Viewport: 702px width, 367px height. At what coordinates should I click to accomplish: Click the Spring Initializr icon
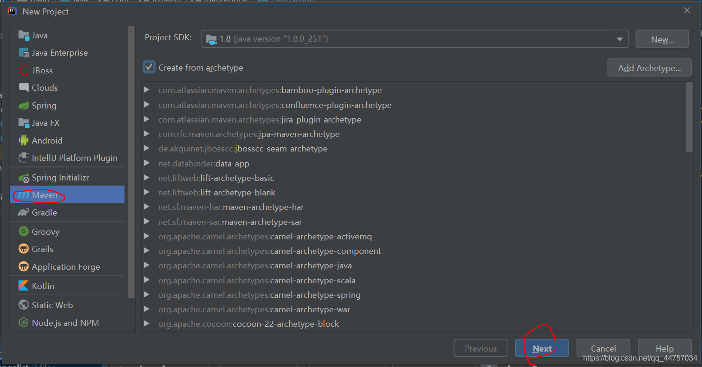tap(23, 178)
